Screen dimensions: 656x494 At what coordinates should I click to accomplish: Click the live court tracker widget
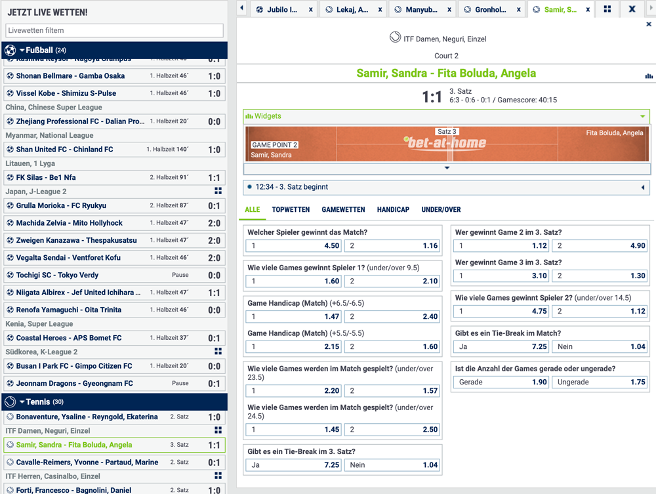(447, 144)
